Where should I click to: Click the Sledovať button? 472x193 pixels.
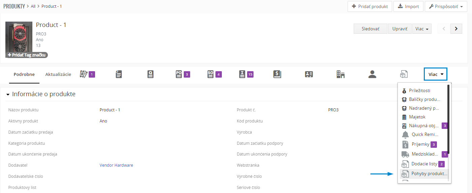(370, 29)
